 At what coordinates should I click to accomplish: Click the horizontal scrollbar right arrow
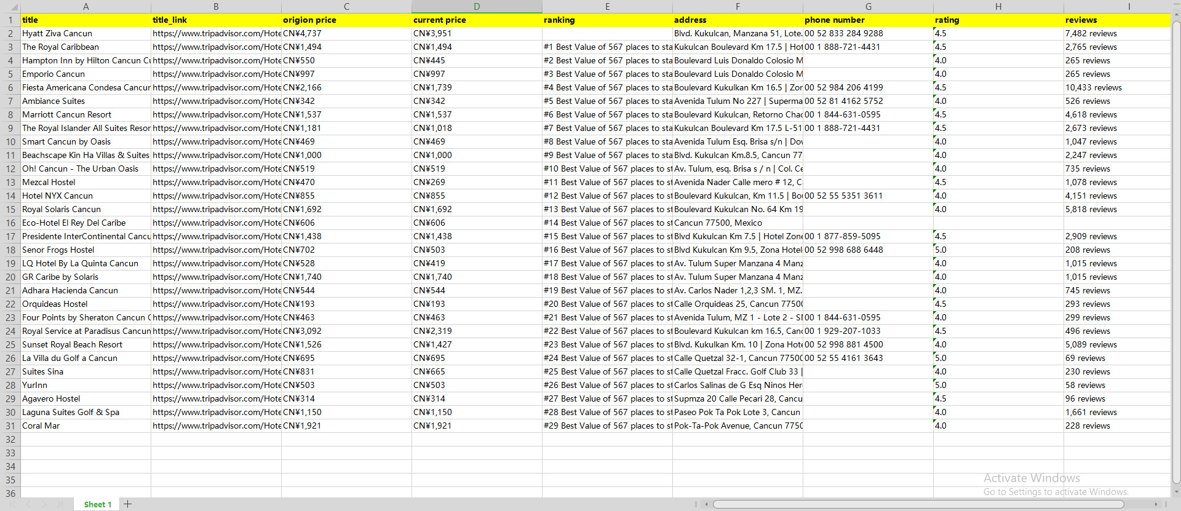1156,504
